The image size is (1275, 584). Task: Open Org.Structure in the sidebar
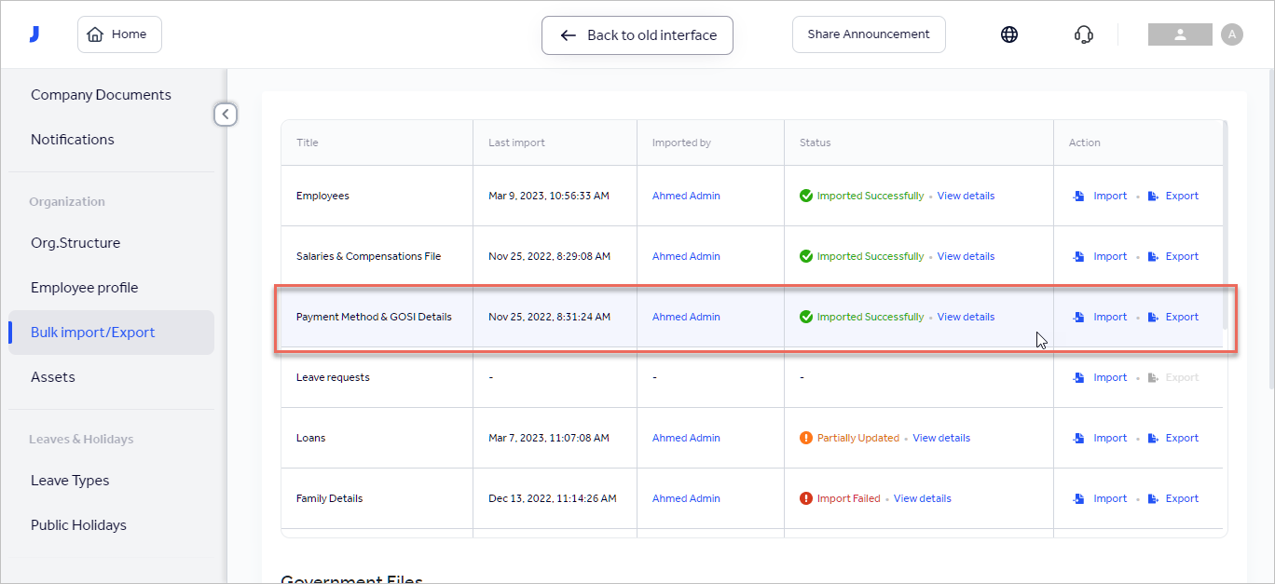point(75,242)
